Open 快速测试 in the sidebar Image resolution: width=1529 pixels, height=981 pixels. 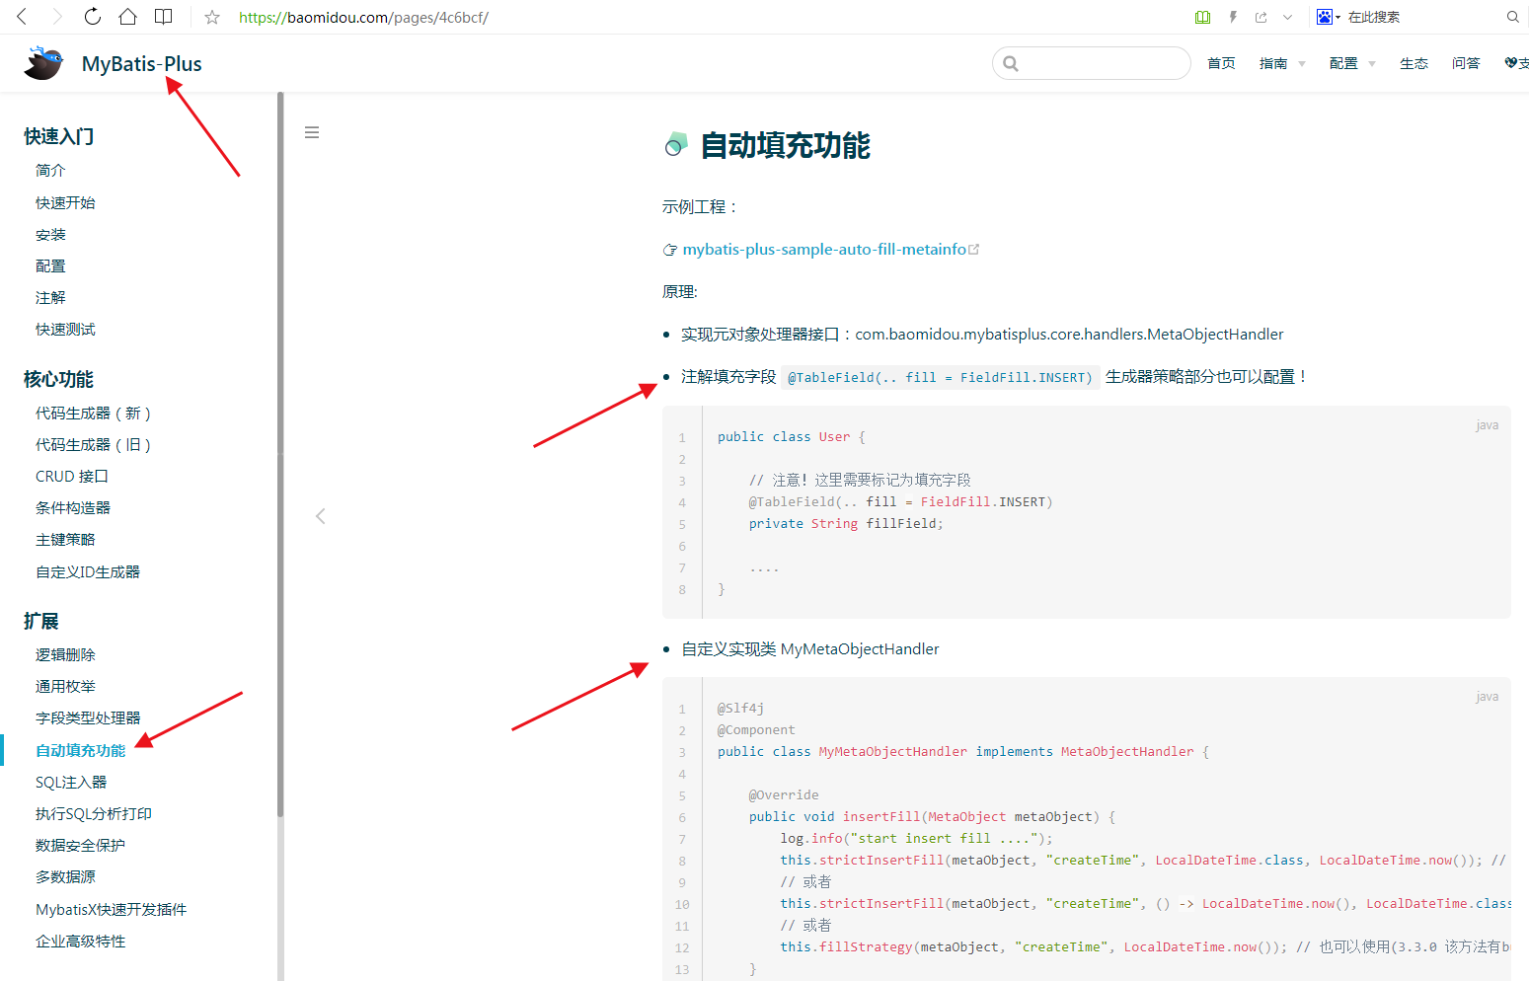tap(65, 330)
